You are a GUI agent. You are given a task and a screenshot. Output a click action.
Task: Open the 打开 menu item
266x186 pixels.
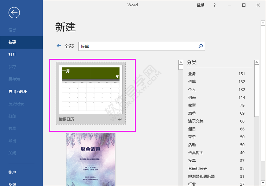12,55
